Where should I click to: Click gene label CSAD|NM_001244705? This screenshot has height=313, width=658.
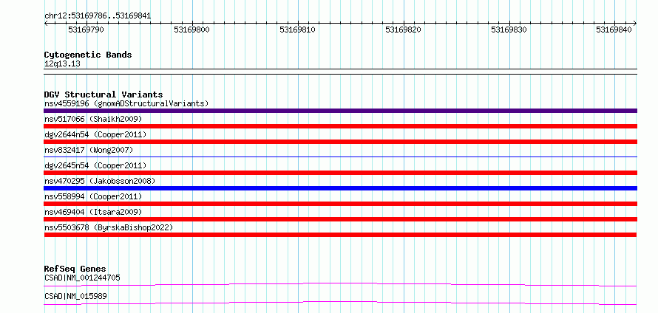82,278
